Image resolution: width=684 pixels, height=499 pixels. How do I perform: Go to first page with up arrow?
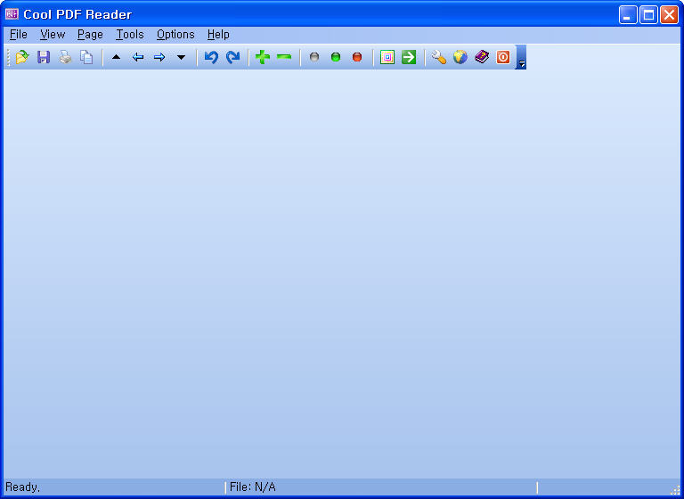coord(116,57)
